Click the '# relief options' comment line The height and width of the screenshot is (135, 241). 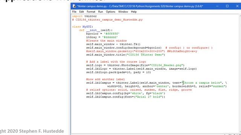click(139, 90)
